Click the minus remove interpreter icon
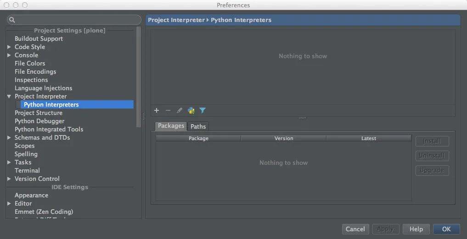 point(168,110)
